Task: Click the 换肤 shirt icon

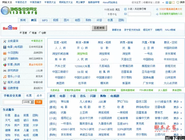Action: [178, 2]
